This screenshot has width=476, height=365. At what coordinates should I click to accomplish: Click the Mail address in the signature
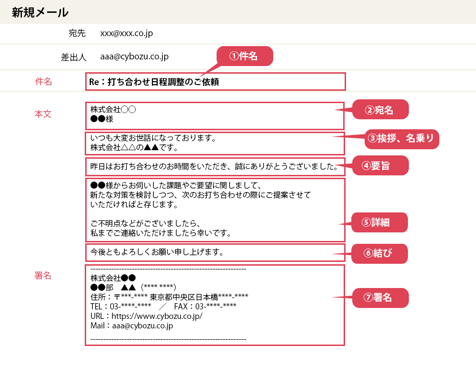142,326
